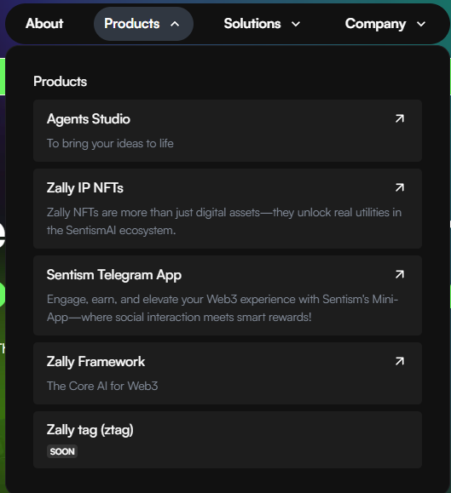Click the arrow icon on Sentism Telegram App

pos(399,274)
